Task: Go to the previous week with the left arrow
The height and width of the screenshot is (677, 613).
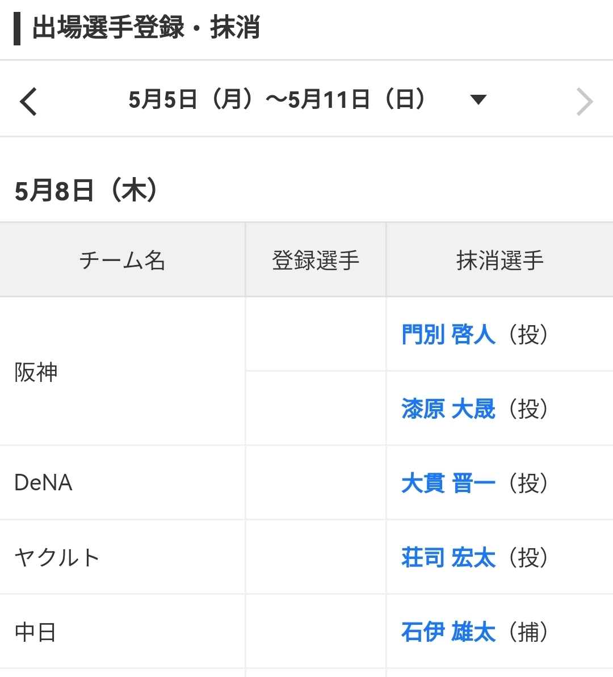Action: coord(28,102)
